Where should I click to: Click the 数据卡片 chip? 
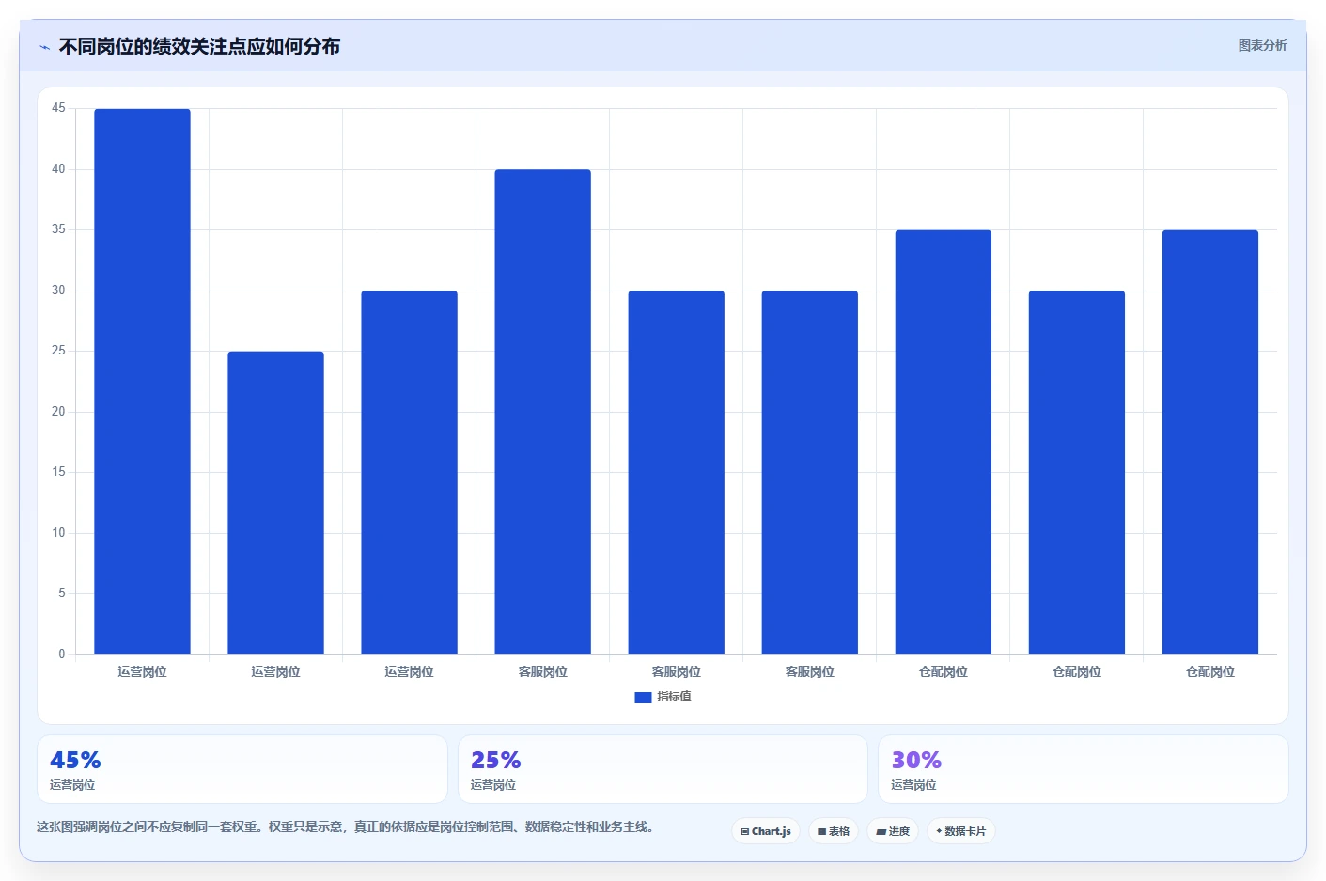[x=961, y=831]
